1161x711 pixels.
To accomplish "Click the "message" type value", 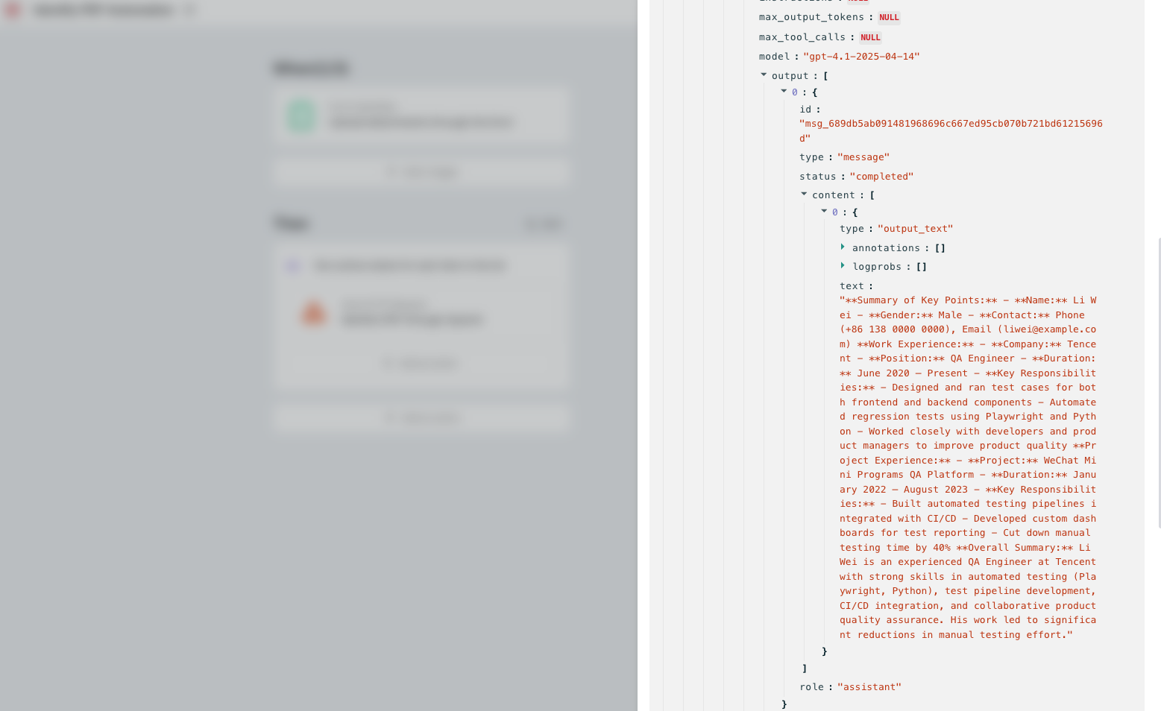I will point(863,157).
